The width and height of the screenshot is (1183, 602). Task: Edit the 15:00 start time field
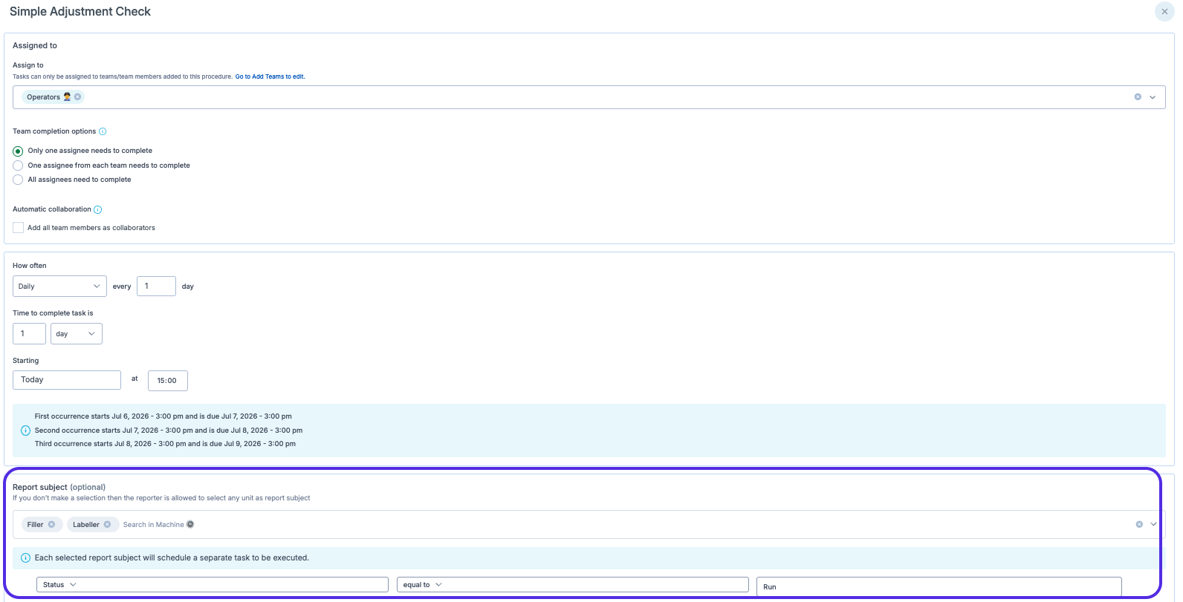(168, 381)
